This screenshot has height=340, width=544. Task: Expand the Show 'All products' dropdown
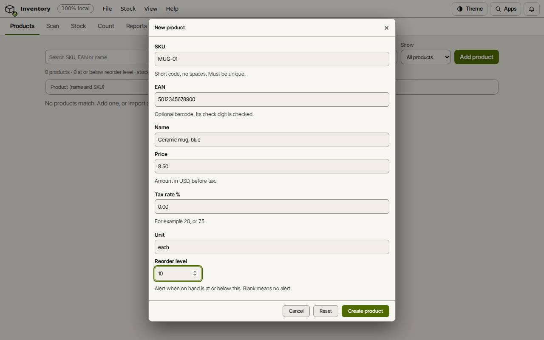(426, 57)
